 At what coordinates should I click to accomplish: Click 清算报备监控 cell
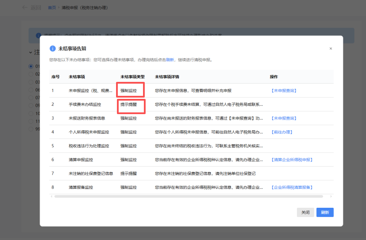click(x=81, y=187)
